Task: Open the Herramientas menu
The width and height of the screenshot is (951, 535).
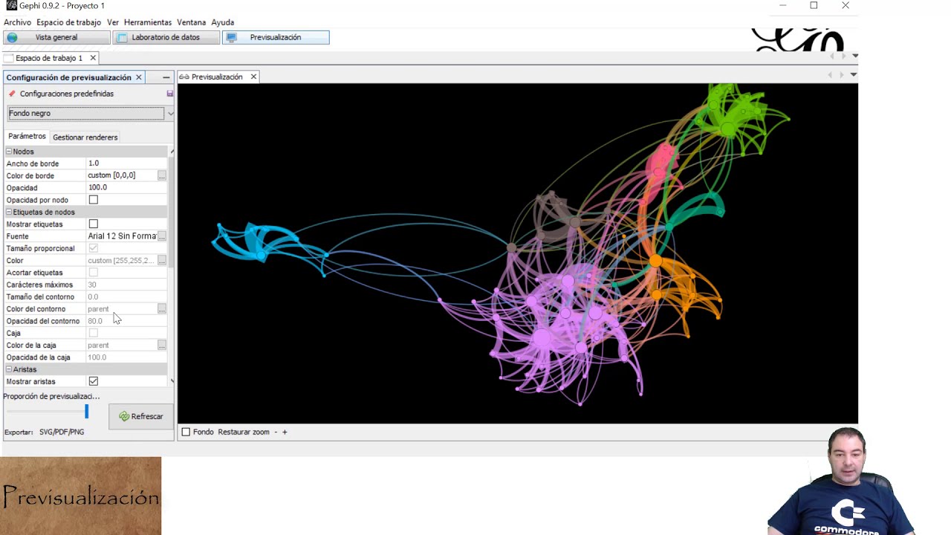Action: [148, 22]
